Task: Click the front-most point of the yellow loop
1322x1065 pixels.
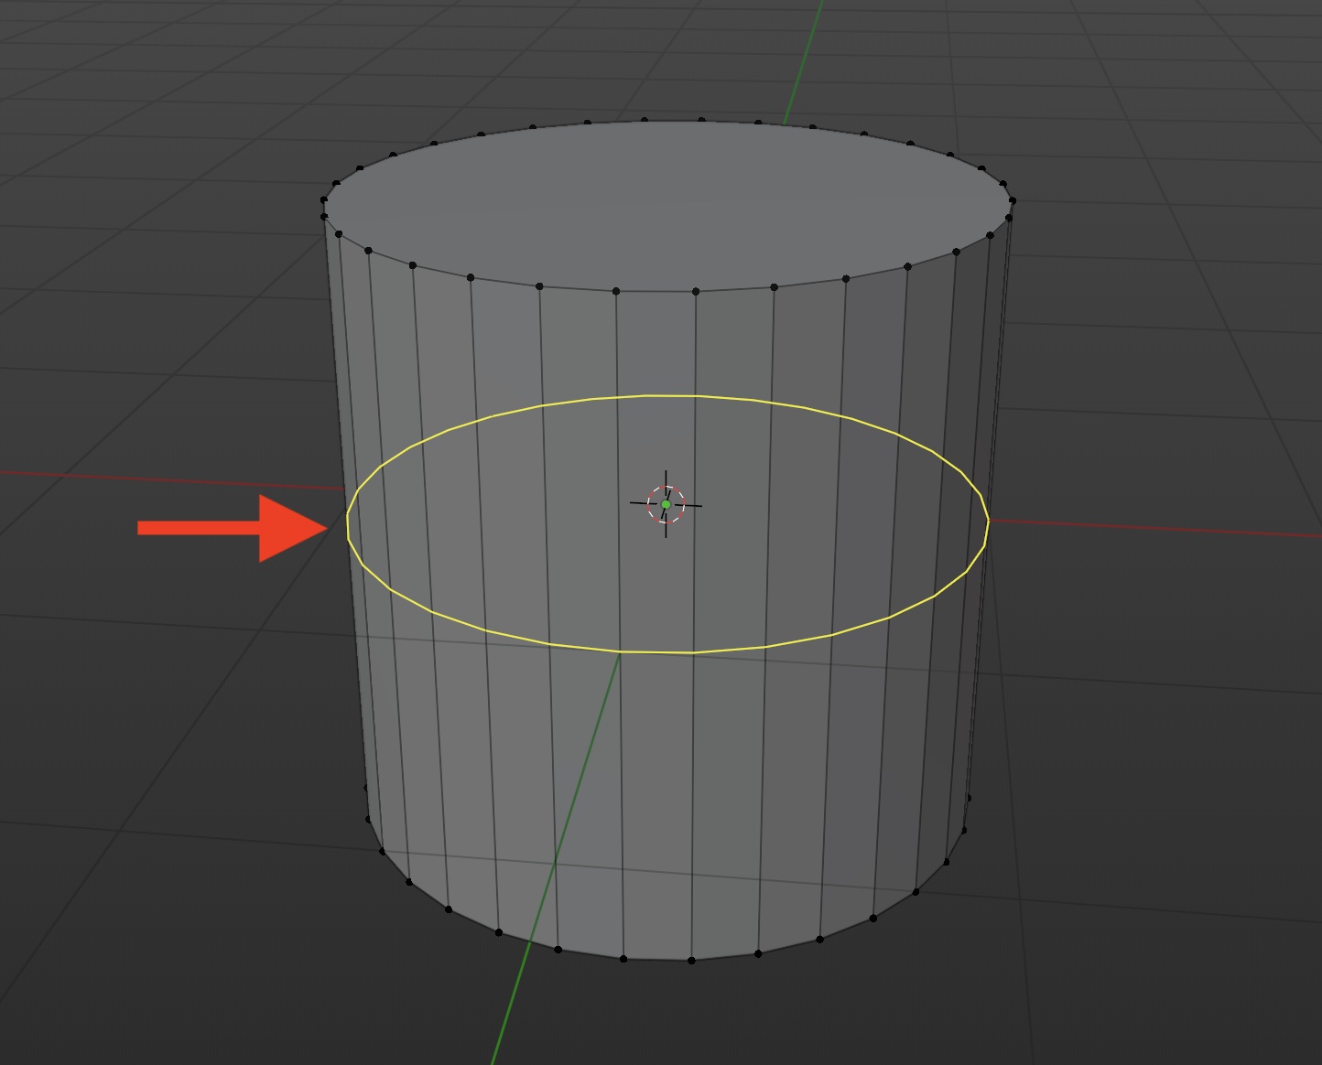Action: tap(657, 652)
